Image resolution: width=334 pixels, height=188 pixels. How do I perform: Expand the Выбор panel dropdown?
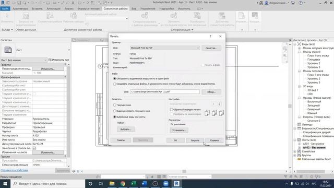[7, 30]
